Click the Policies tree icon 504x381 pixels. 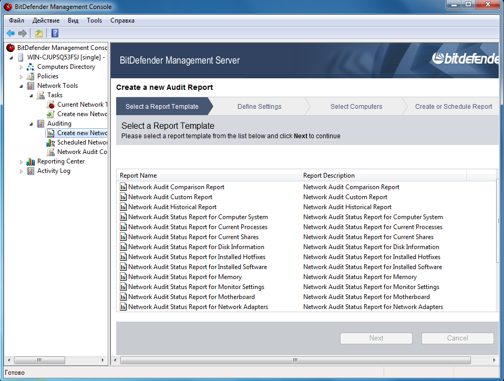[30, 76]
